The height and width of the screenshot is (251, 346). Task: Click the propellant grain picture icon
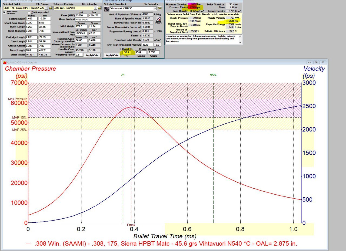click(x=107, y=9)
